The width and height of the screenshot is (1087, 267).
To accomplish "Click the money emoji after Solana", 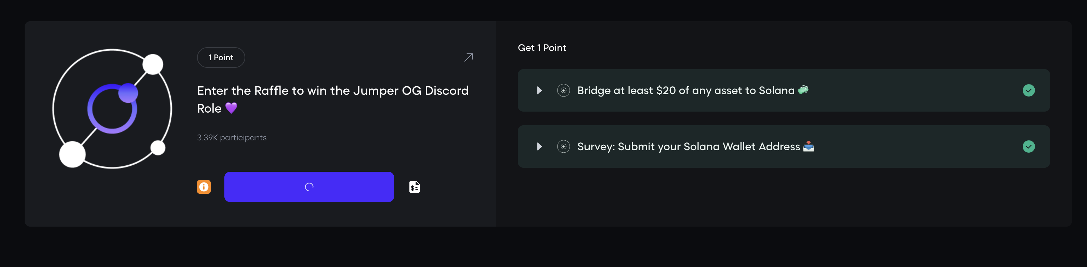I will [x=803, y=90].
